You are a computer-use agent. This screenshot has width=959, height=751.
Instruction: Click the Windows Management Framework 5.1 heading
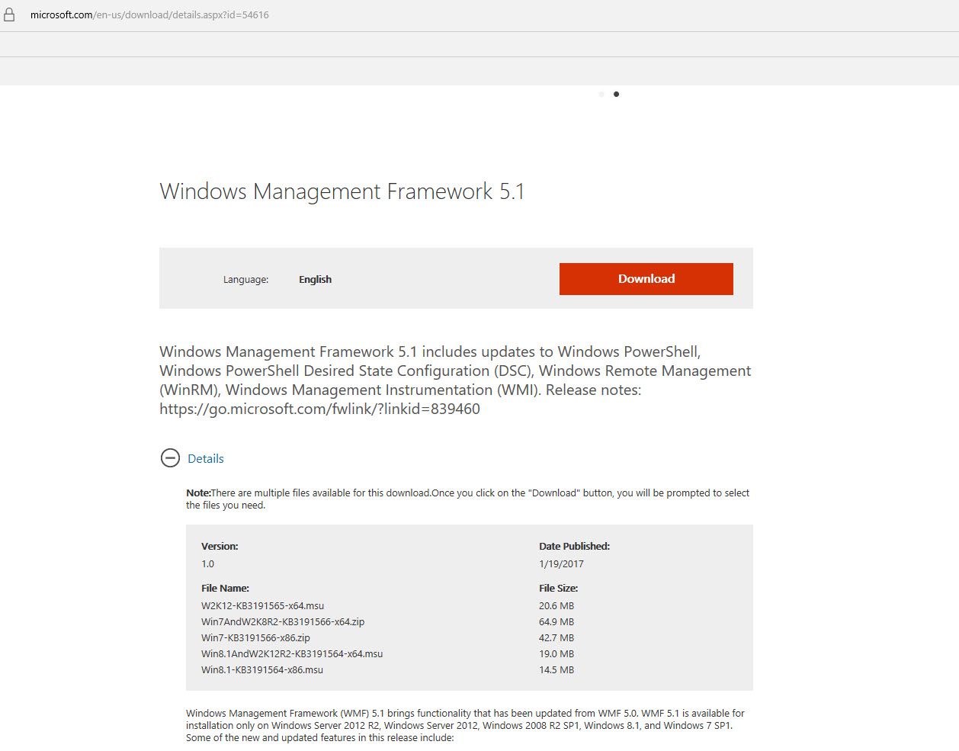342,191
